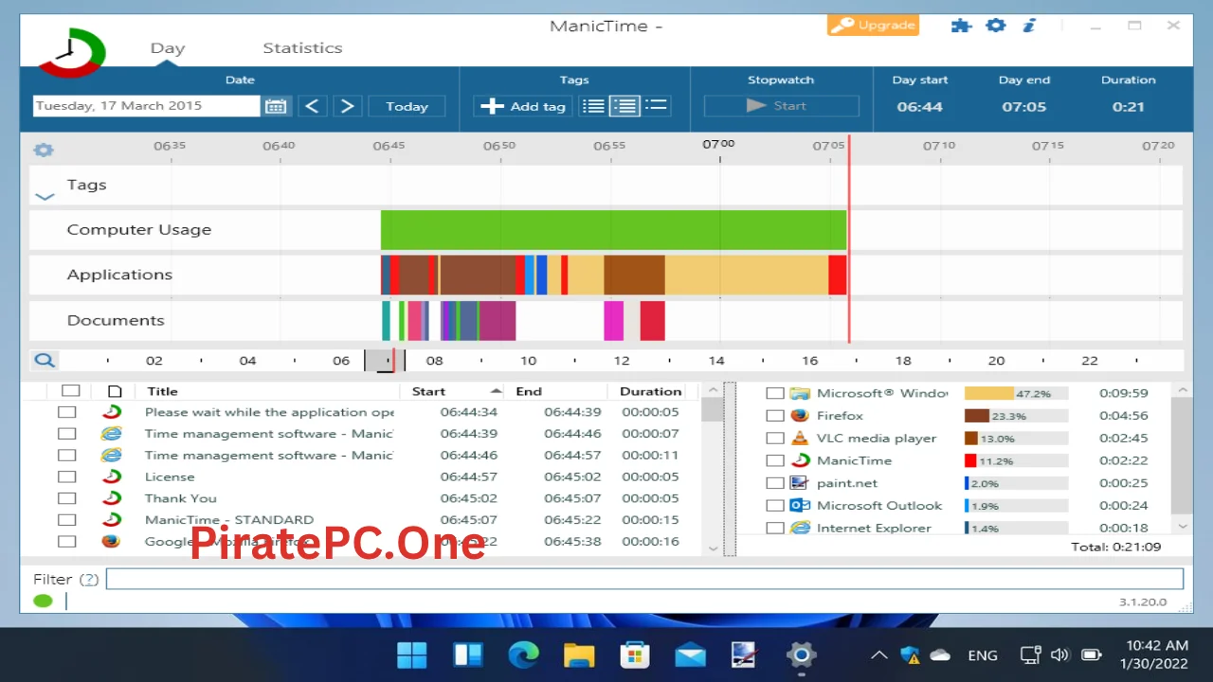The image size is (1213, 682).
Task: Click the panel splitter handle between lists
Action: (x=730, y=469)
